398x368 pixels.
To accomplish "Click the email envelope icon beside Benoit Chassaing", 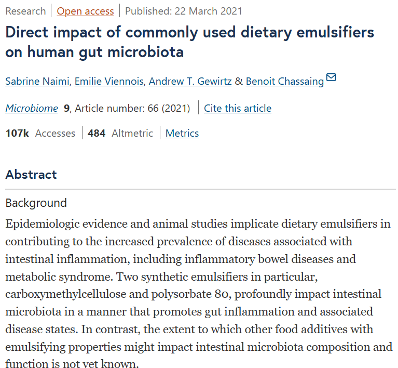I will pyautogui.click(x=331, y=77).
